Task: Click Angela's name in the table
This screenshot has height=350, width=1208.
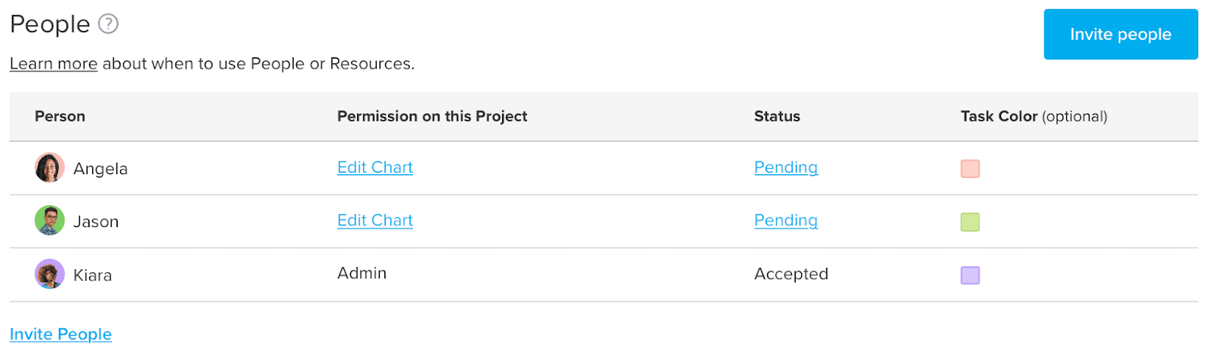Action: pyautogui.click(x=100, y=169)
